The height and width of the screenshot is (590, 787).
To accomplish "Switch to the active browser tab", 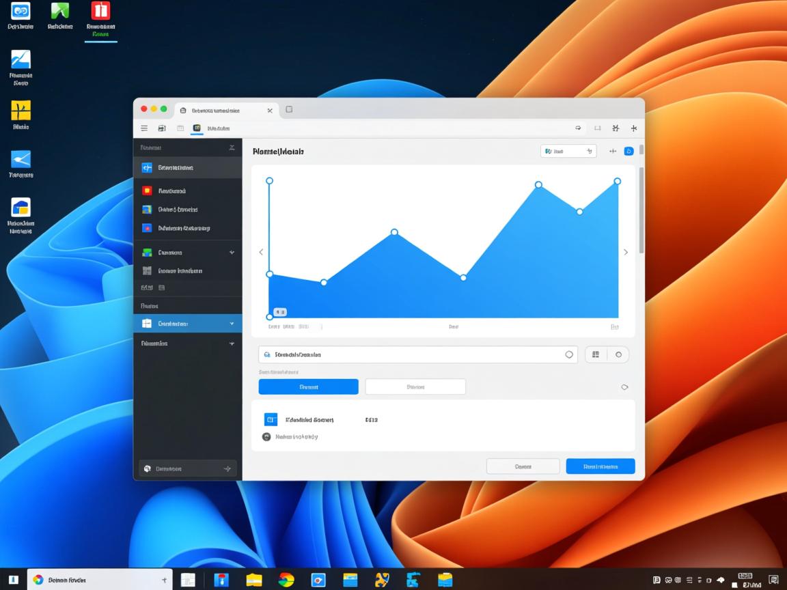I will coord(219,110).
